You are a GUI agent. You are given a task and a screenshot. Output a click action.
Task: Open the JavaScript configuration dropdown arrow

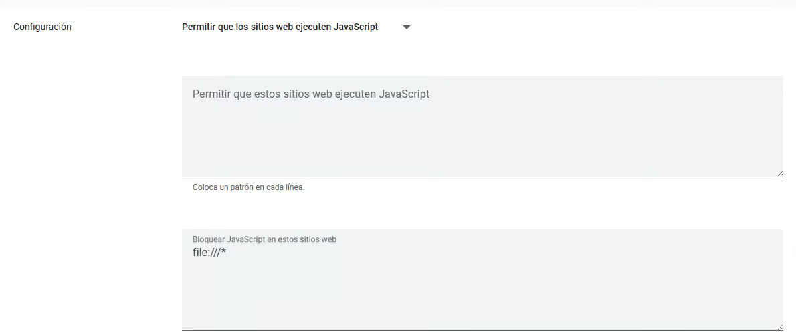406,27
